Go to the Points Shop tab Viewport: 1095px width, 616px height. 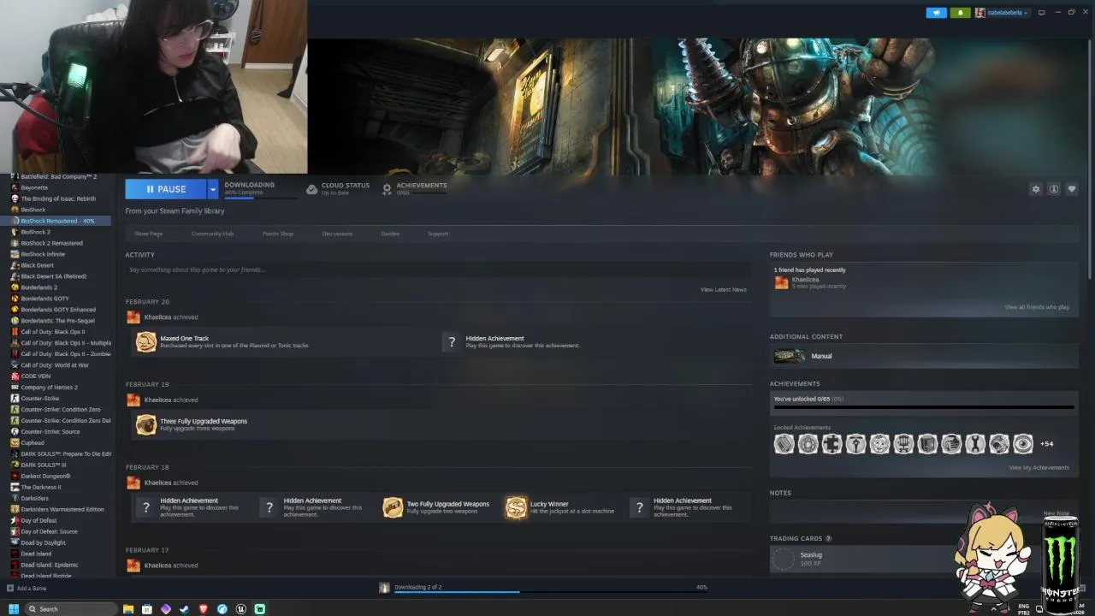tap(277, 234)
